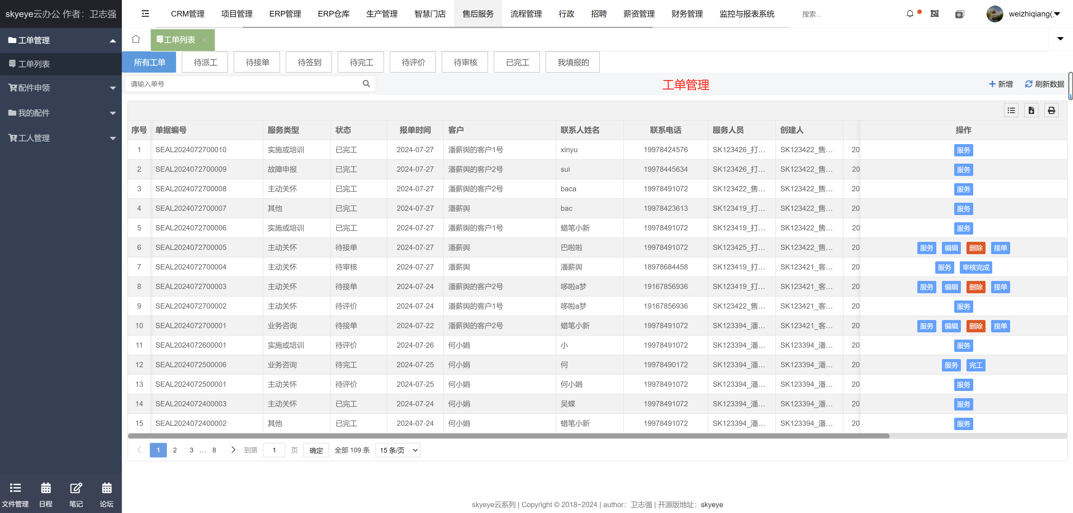This screenshot has height=513, width=1073.
Task: Switch to the 待派工 filter tab
Action: tap(205, 62)
